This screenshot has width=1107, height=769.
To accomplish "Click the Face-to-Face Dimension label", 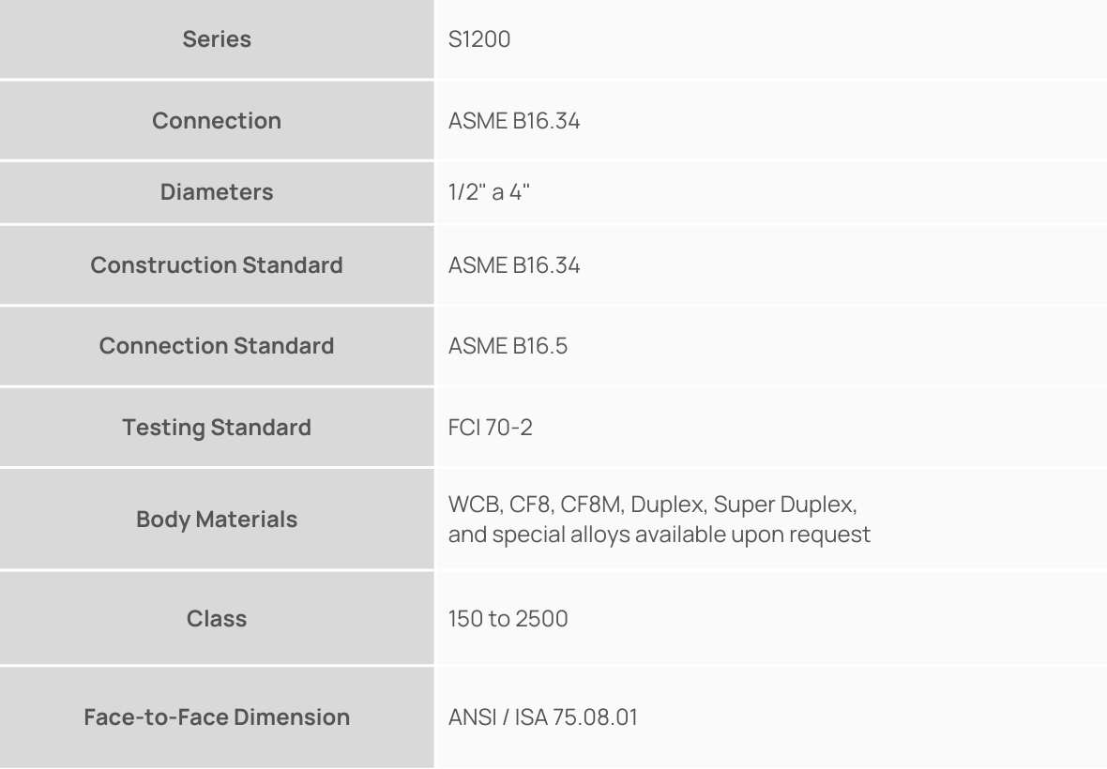I will click(x=217, y=718).
